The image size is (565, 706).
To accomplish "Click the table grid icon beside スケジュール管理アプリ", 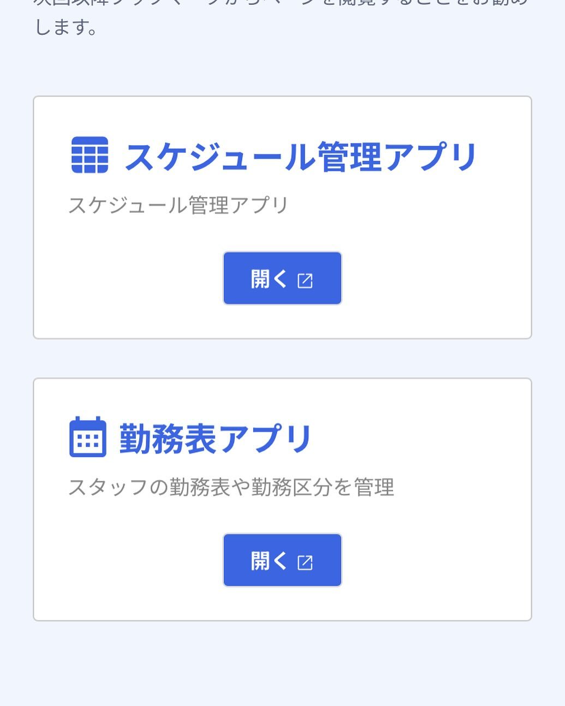I will click(90, 155).
